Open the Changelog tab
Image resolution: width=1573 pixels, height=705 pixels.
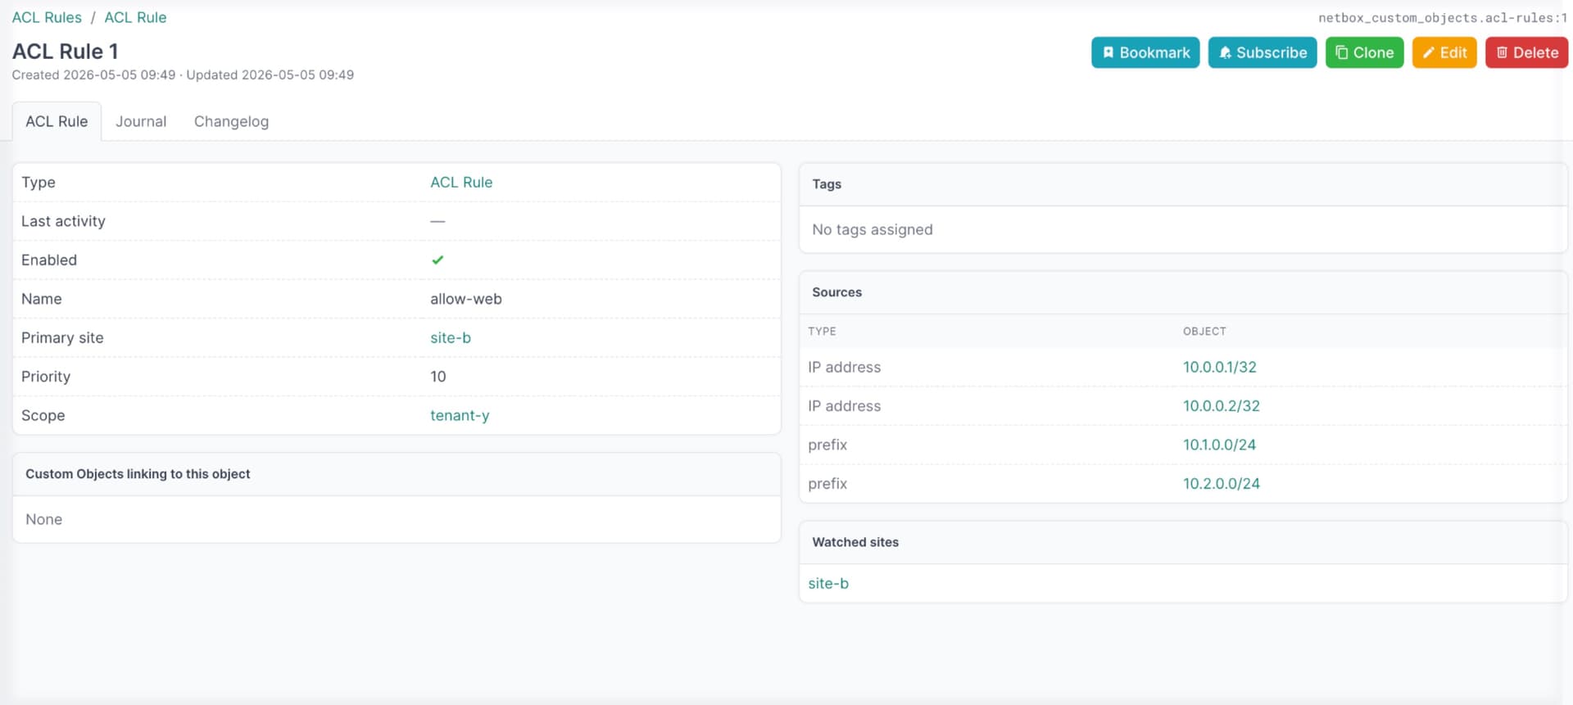click(231, 121)
